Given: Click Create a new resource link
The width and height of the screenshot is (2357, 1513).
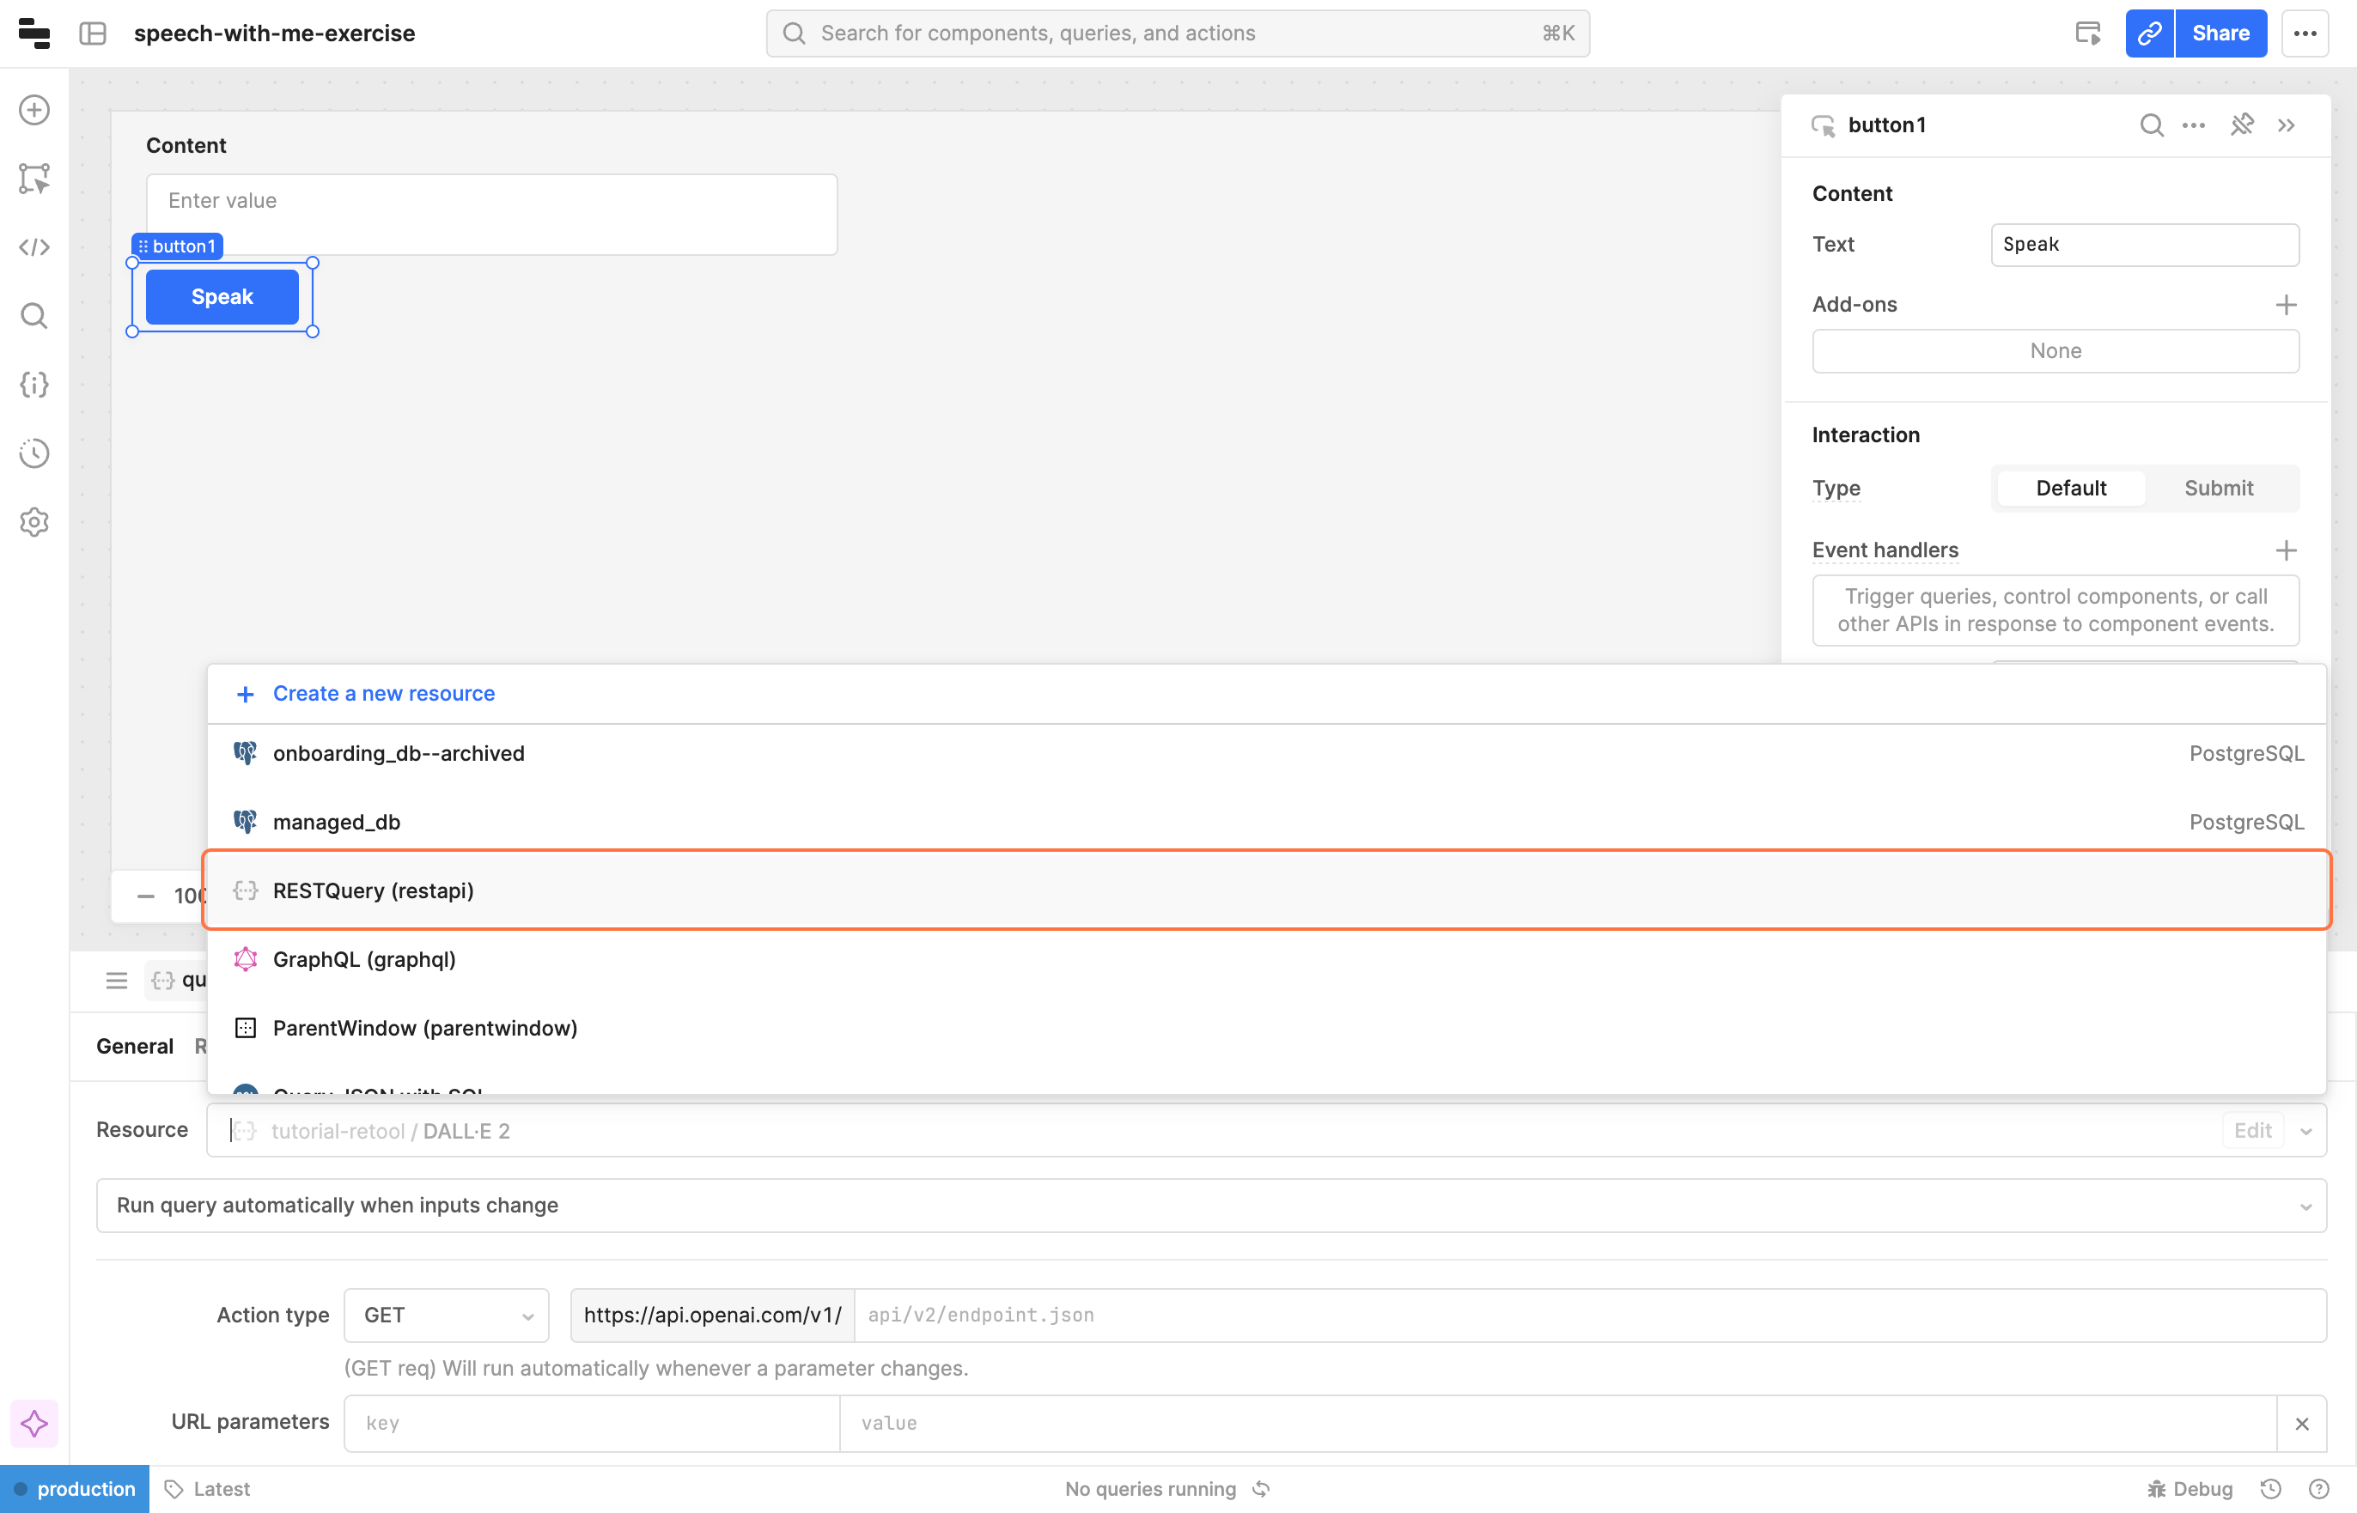Looking at the screenshot, I should (x=383, y=694).
